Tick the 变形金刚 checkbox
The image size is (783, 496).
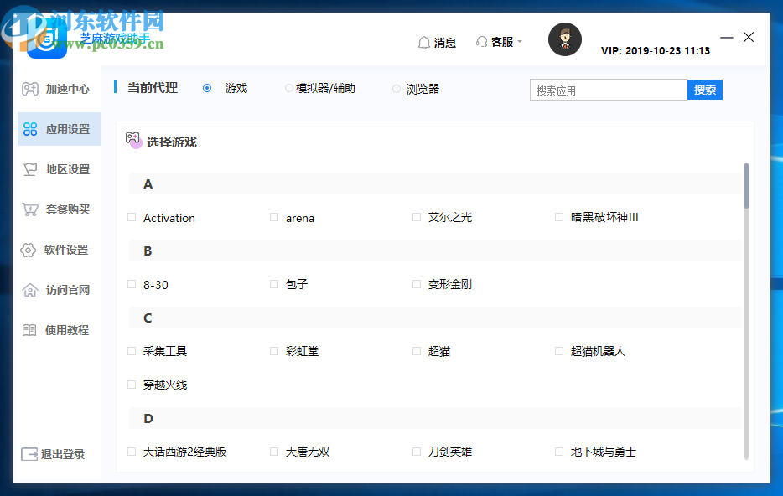[417, 284]
